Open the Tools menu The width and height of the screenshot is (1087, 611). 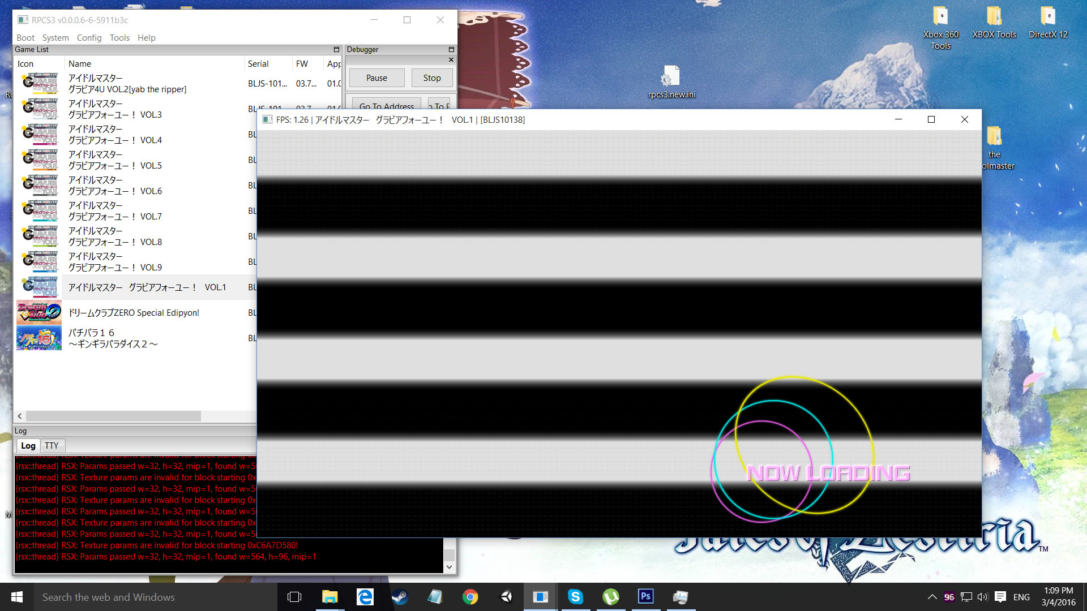point(119,37)
